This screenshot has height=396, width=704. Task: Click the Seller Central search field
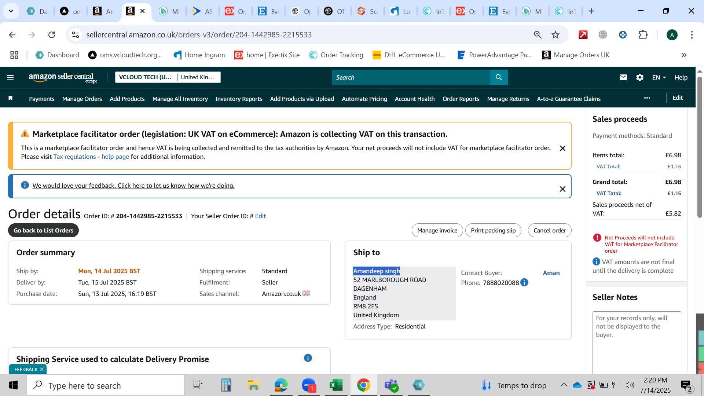coord(411,77)
